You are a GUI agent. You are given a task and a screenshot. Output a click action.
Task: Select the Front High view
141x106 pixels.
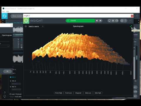(x=59, y=93)
